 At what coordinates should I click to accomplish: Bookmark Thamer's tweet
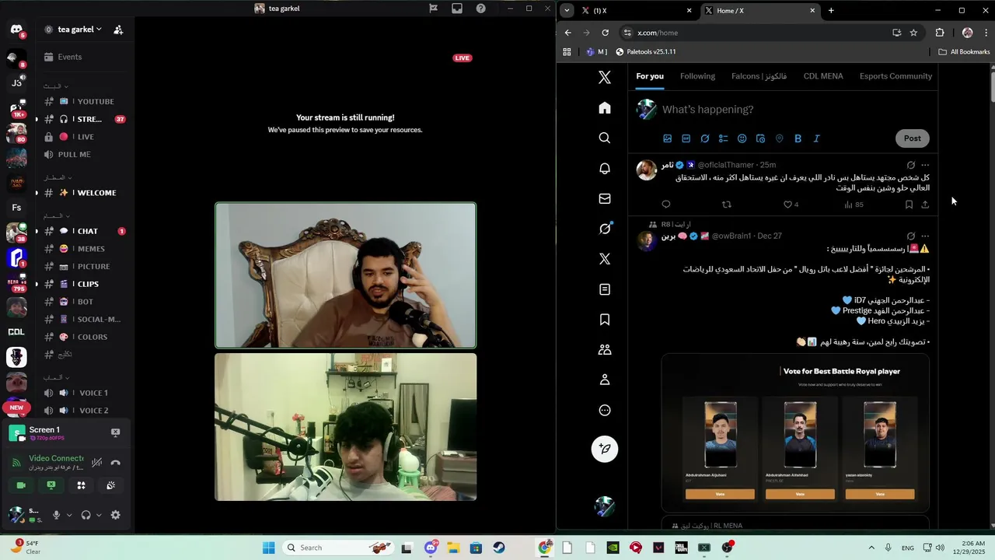coord(909,205)
